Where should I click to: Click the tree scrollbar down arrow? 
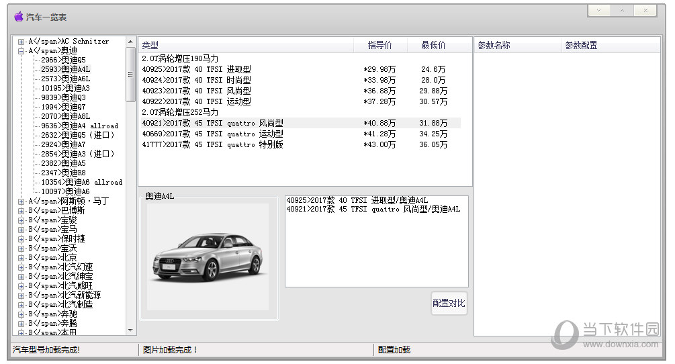(130, 330)
